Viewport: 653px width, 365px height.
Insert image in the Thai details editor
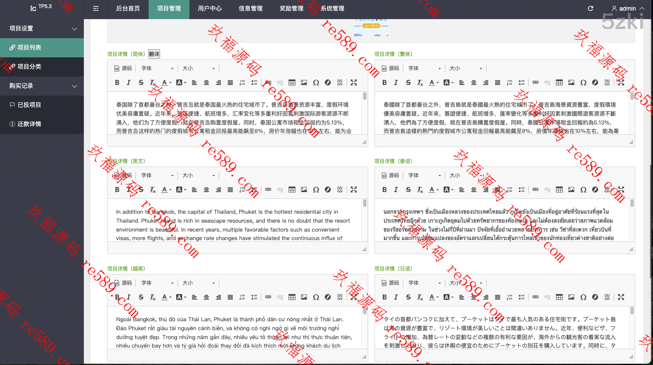[571, 190]
